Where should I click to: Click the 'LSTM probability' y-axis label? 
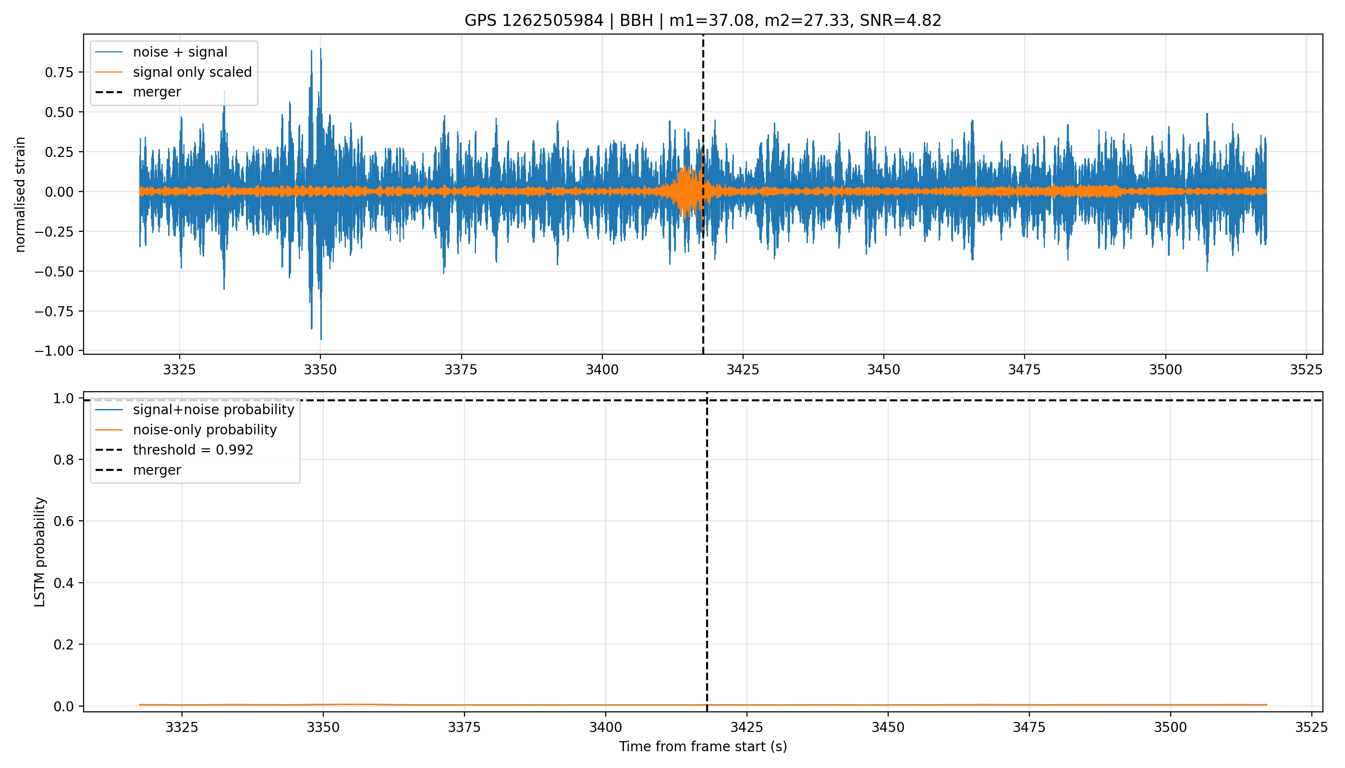(x=39, y=552)
